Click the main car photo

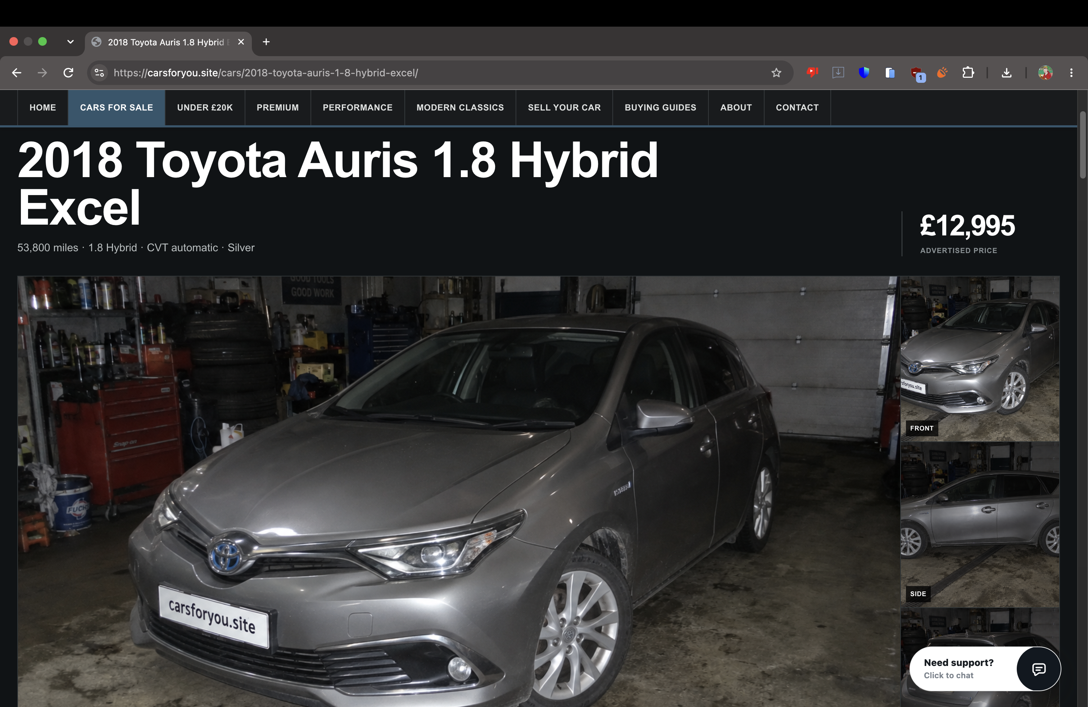tap(458, 492)
